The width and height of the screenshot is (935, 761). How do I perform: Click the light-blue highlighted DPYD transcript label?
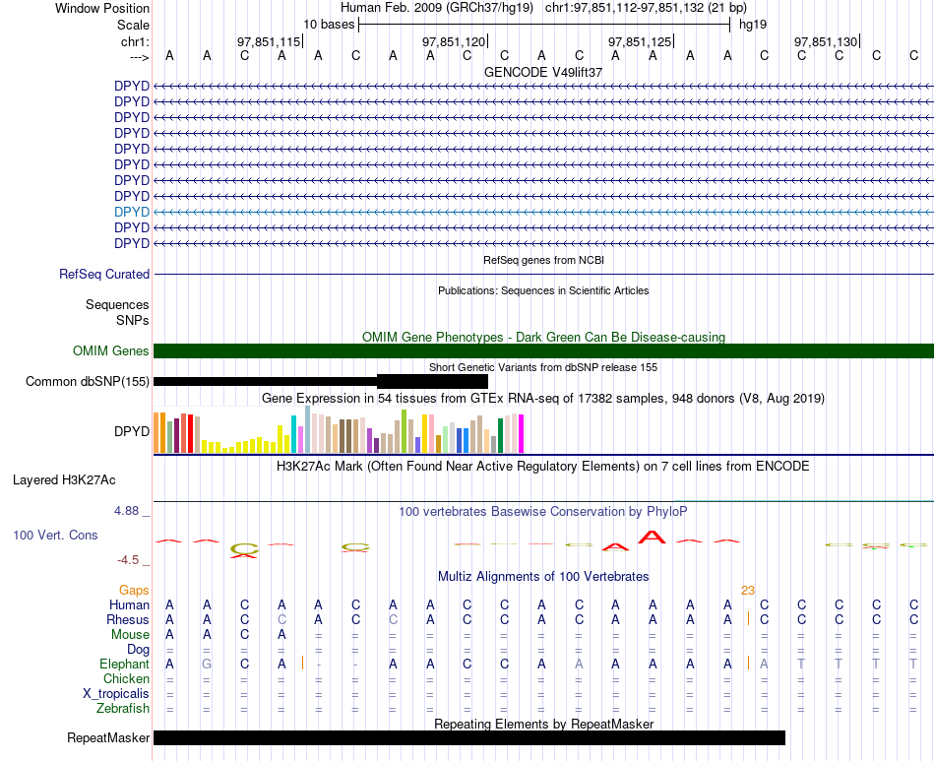click(132, 212)
